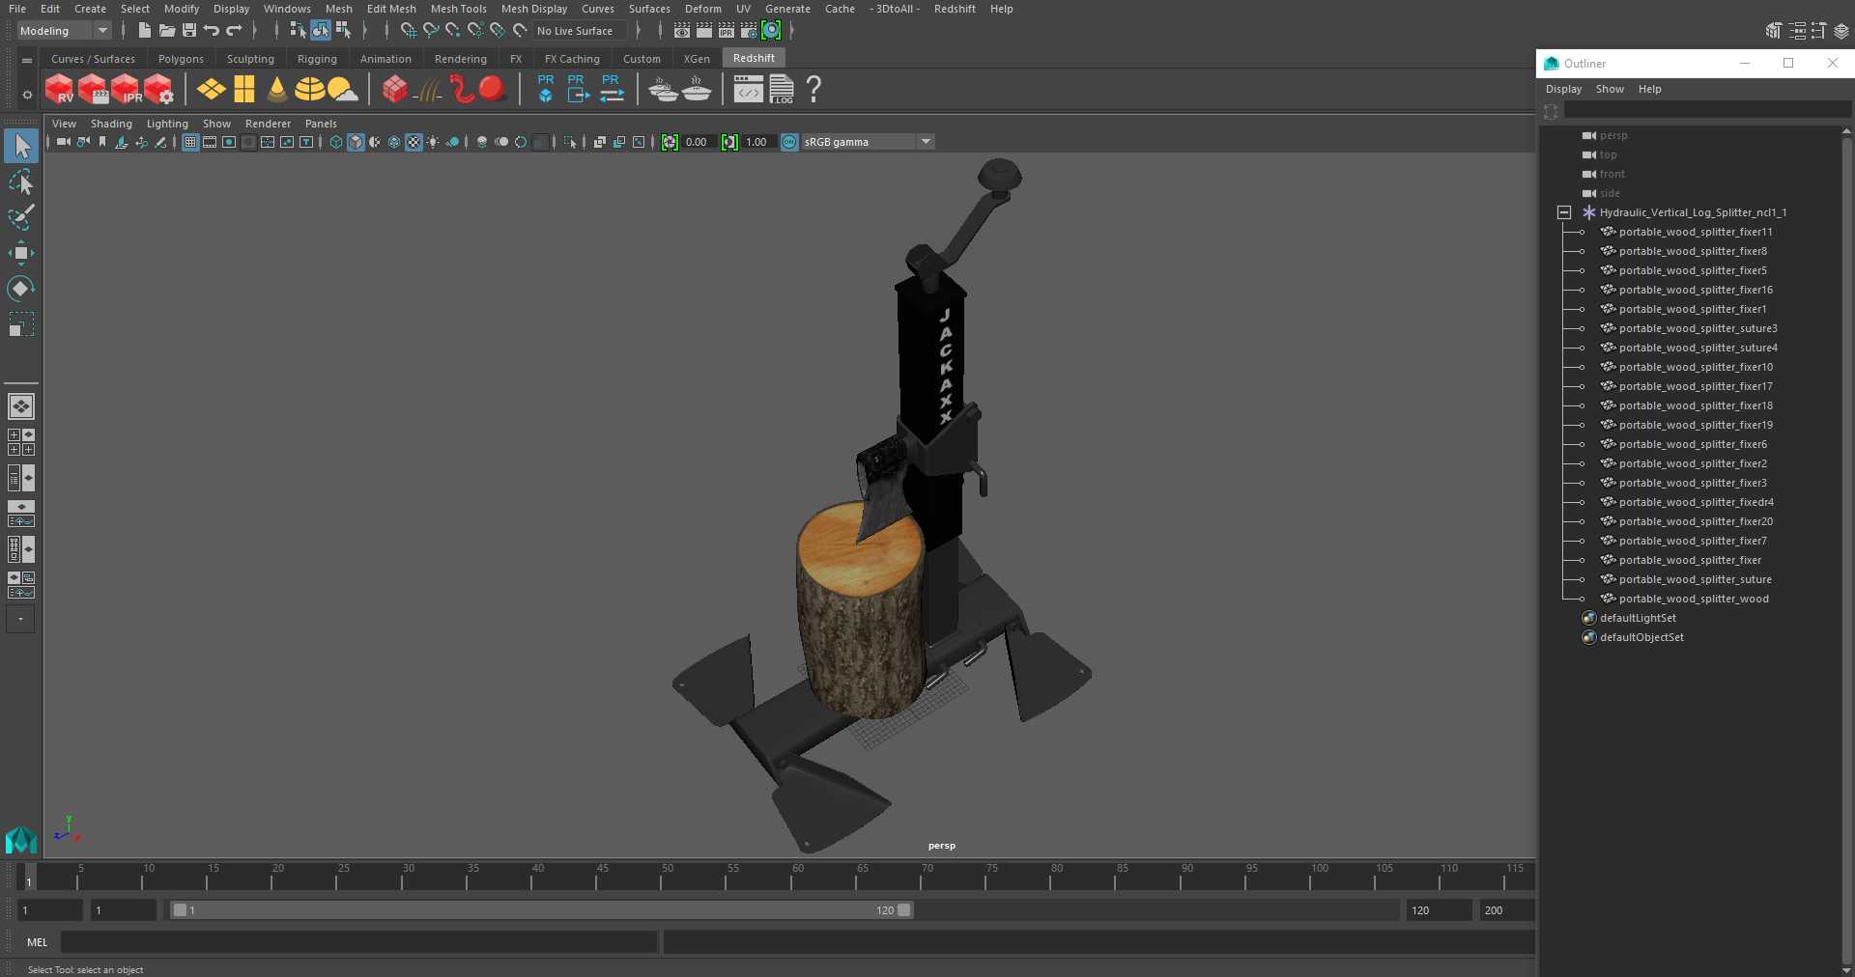1855x977 pixels.
Task: Click the Redshift red volume cube icon
Action: [394, 89]
